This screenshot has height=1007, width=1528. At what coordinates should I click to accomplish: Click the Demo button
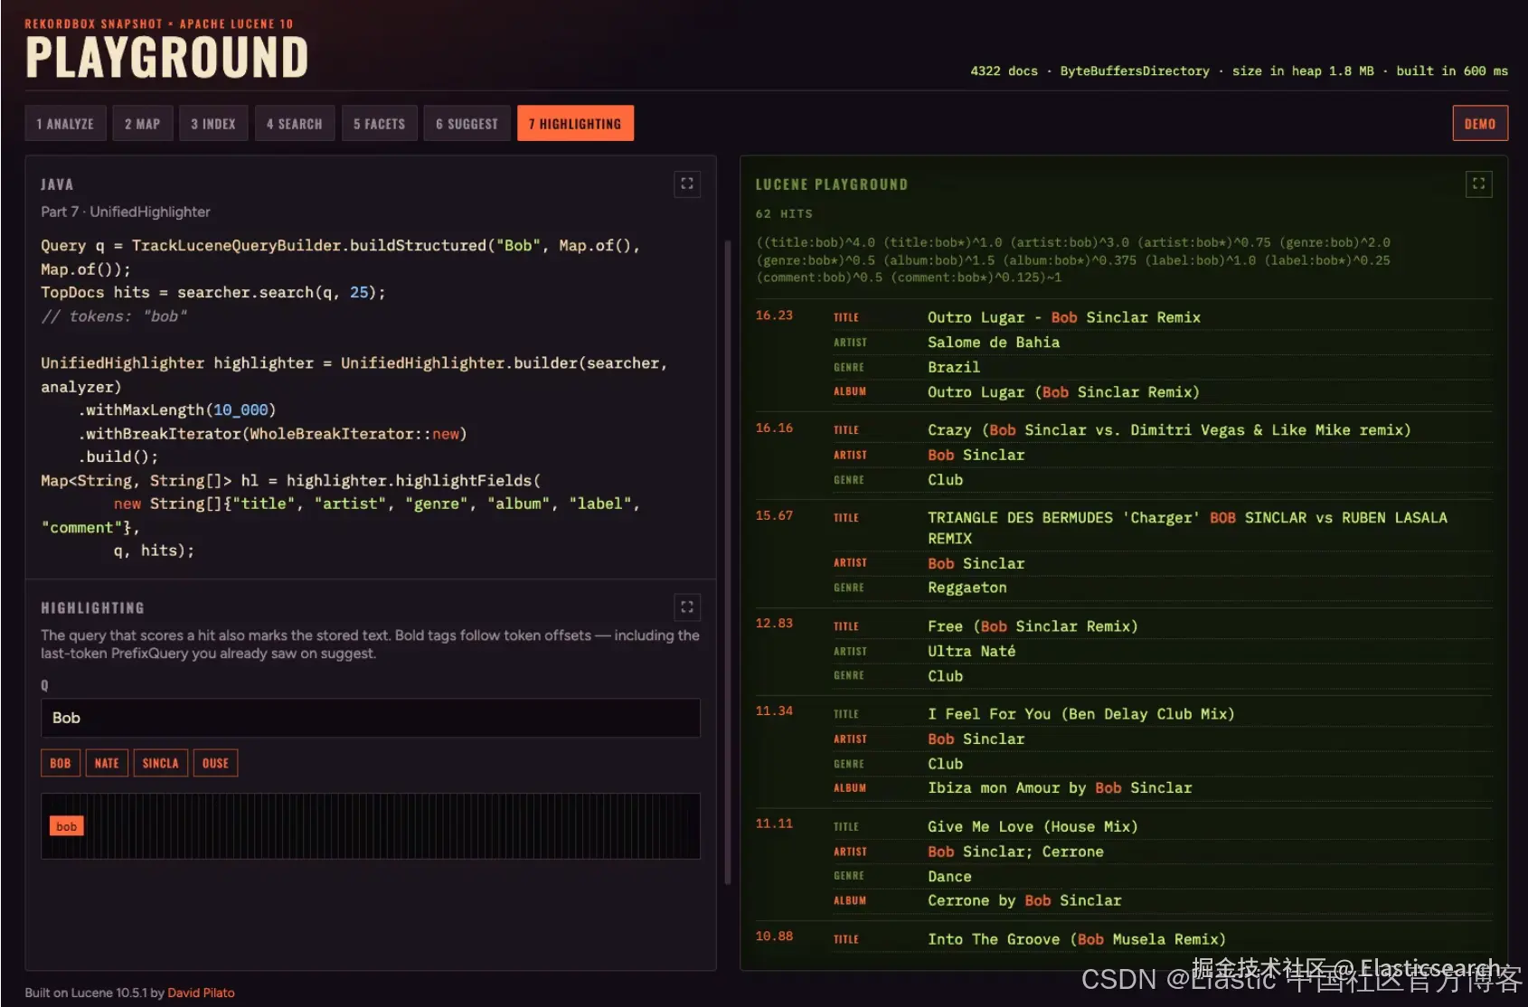[x=1480, y=124]
